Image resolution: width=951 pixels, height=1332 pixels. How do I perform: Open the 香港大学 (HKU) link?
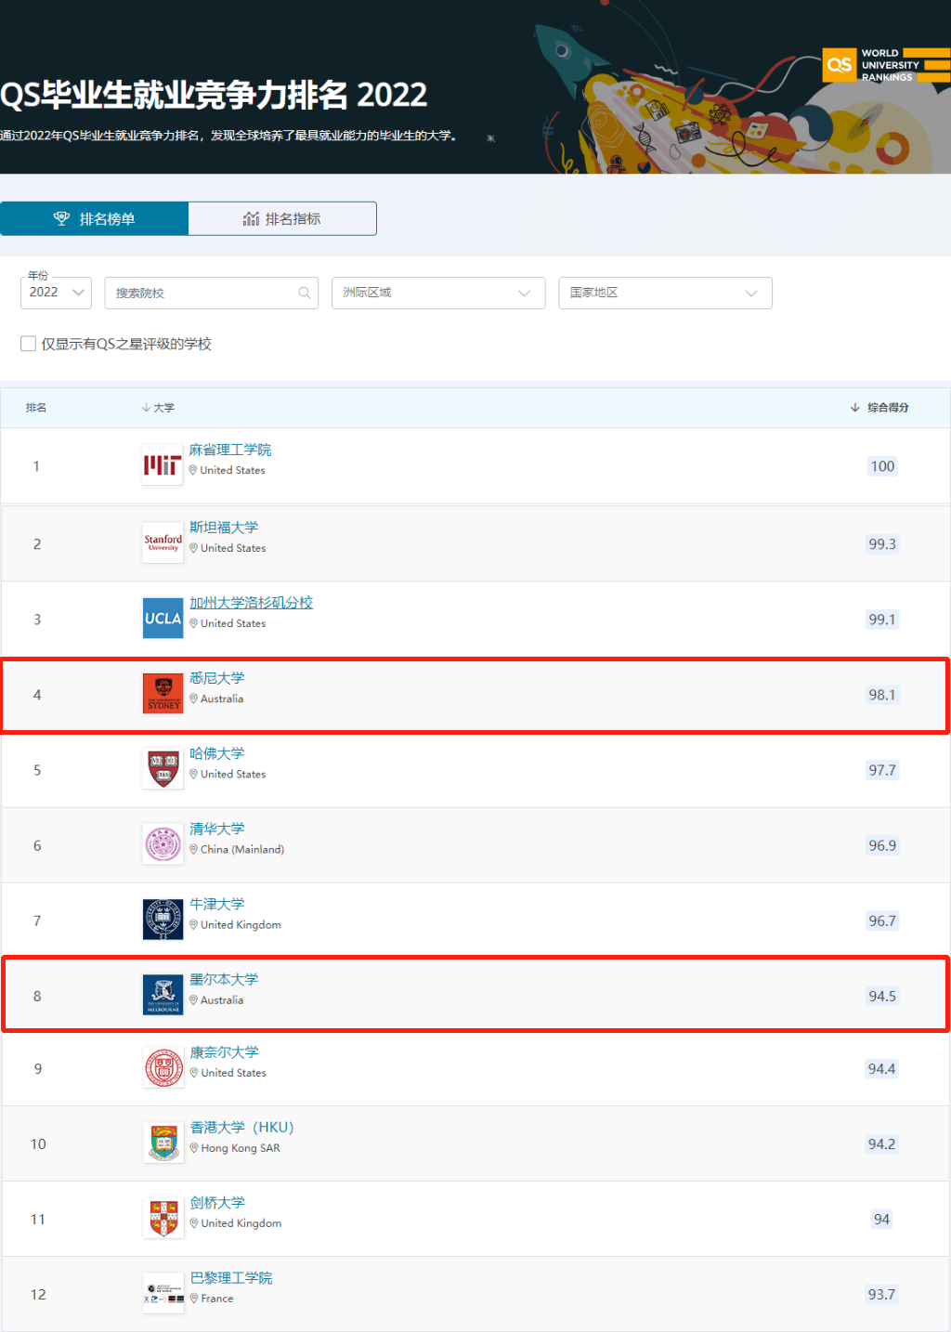[242, 1128]
